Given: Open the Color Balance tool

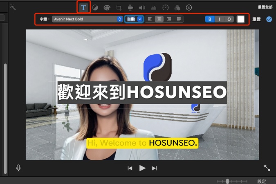Looking at the screenshot, I should pos(94,7).
